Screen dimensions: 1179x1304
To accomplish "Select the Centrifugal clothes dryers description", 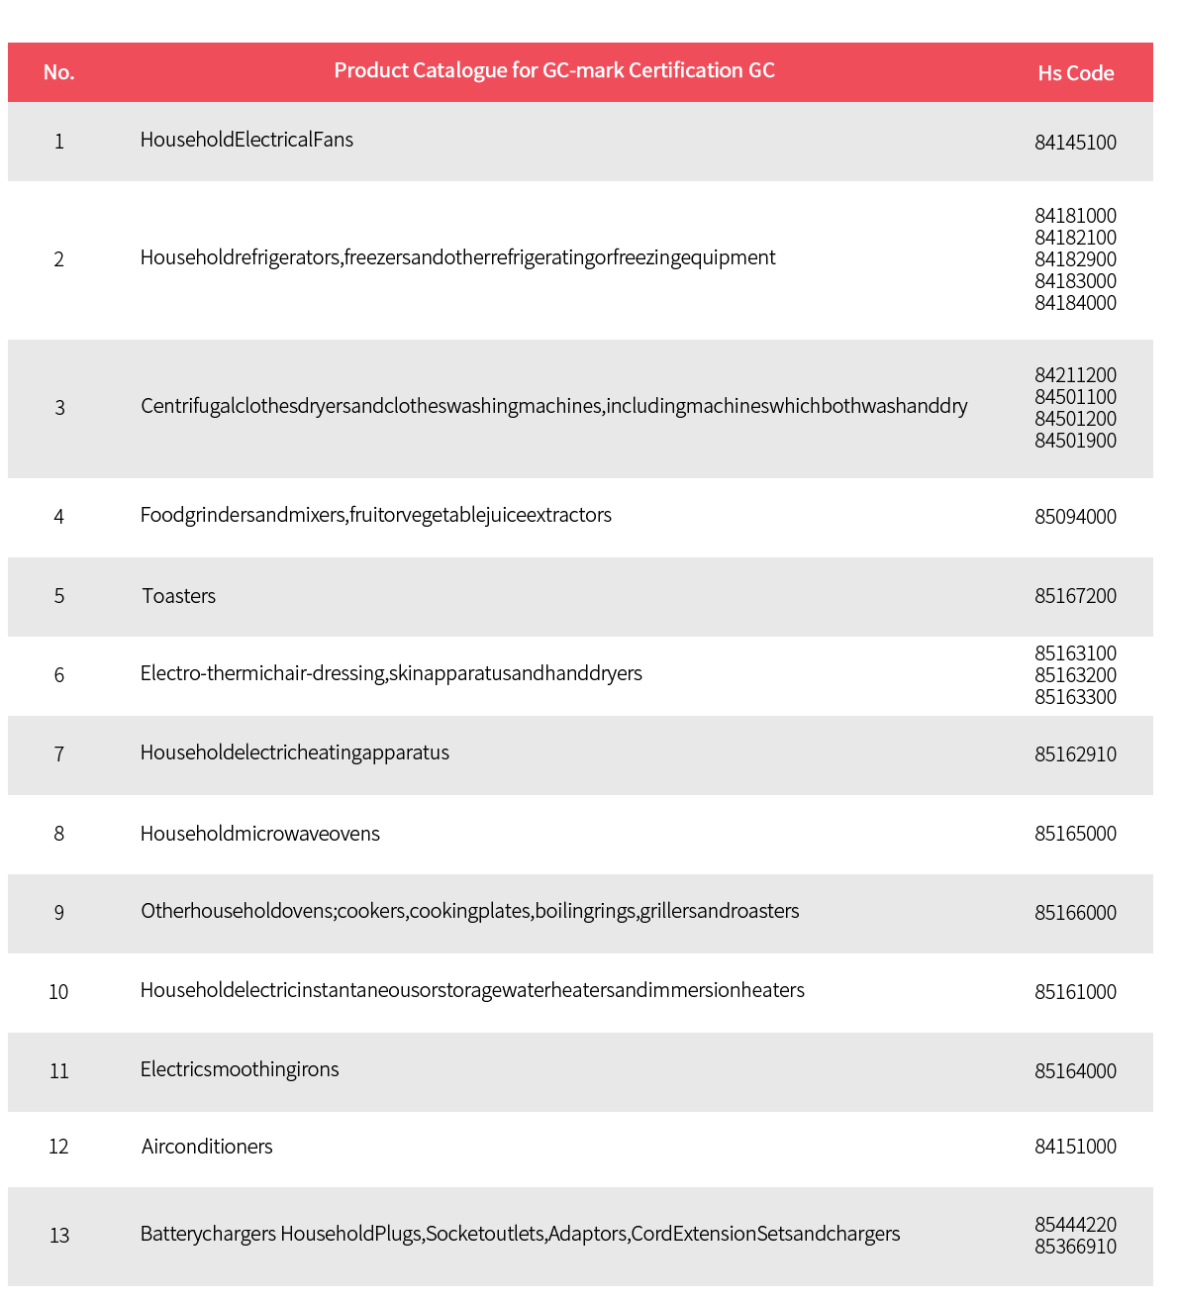I will [x=554, y=406].
